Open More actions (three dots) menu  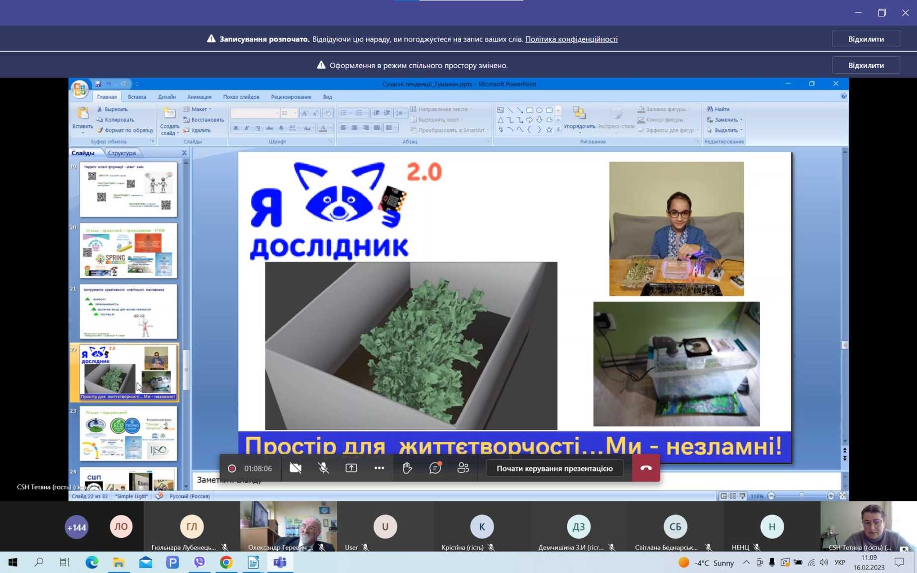click(379, 468)
